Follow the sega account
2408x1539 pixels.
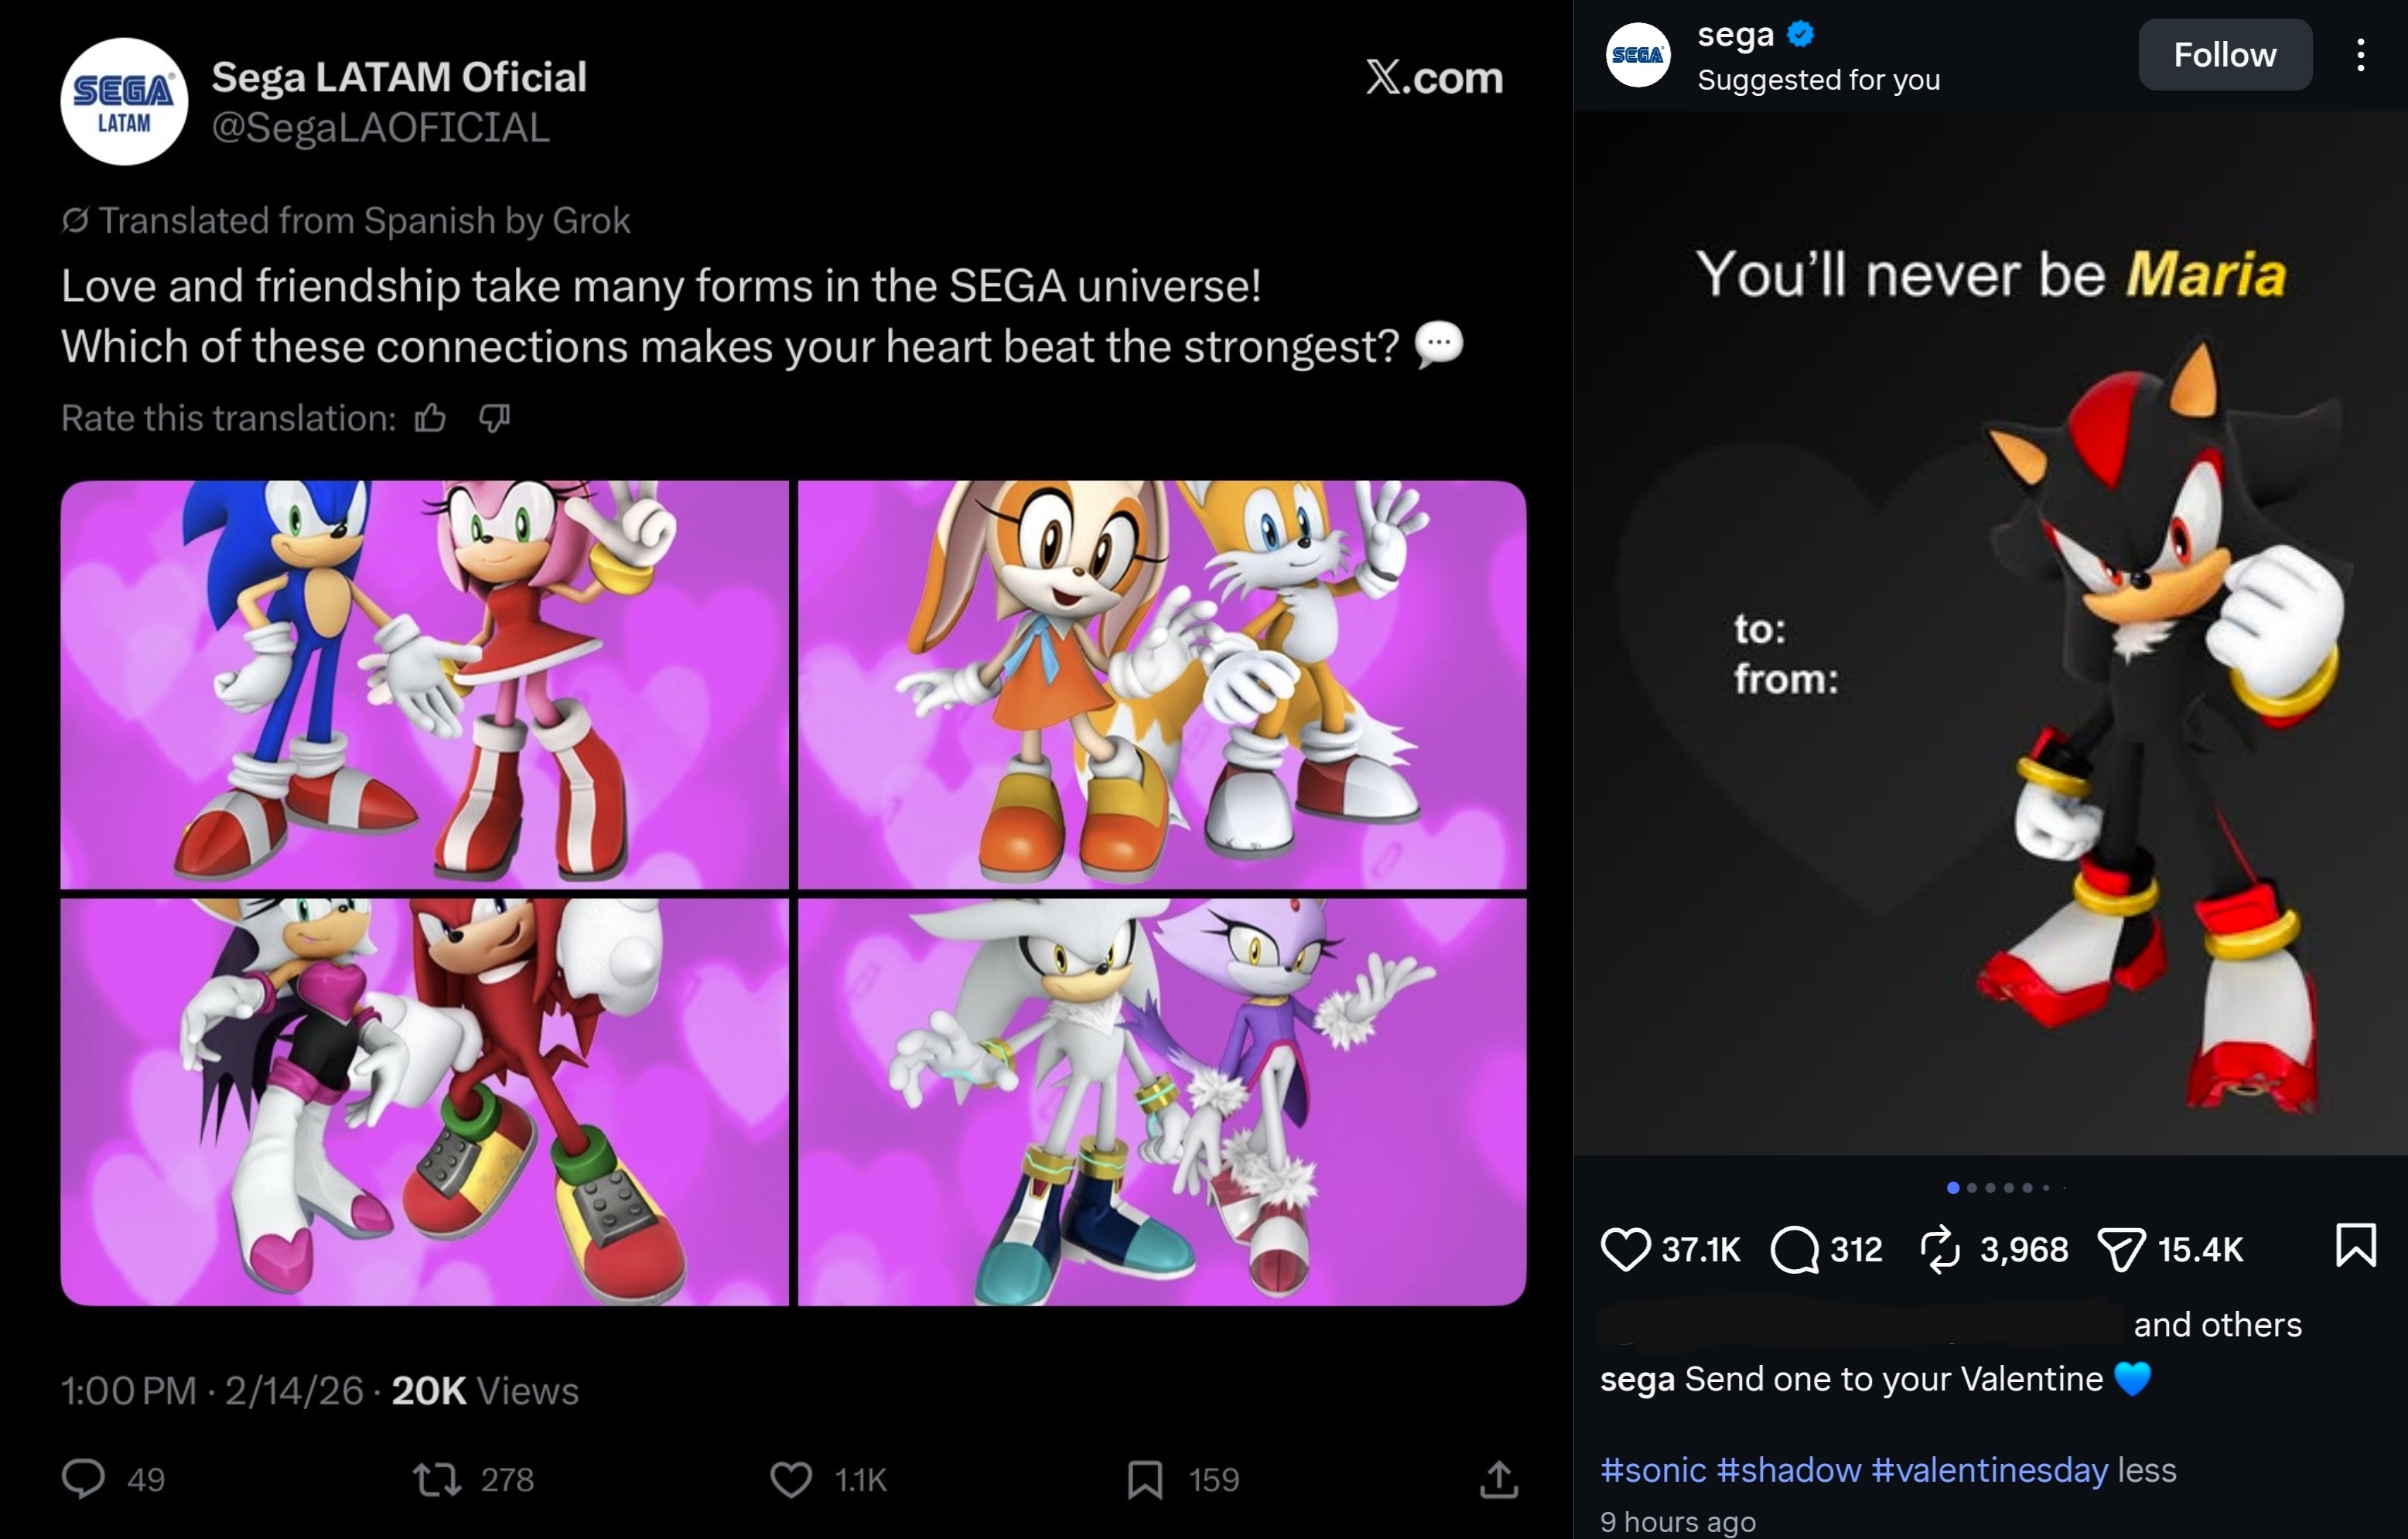pos(2224,55)
